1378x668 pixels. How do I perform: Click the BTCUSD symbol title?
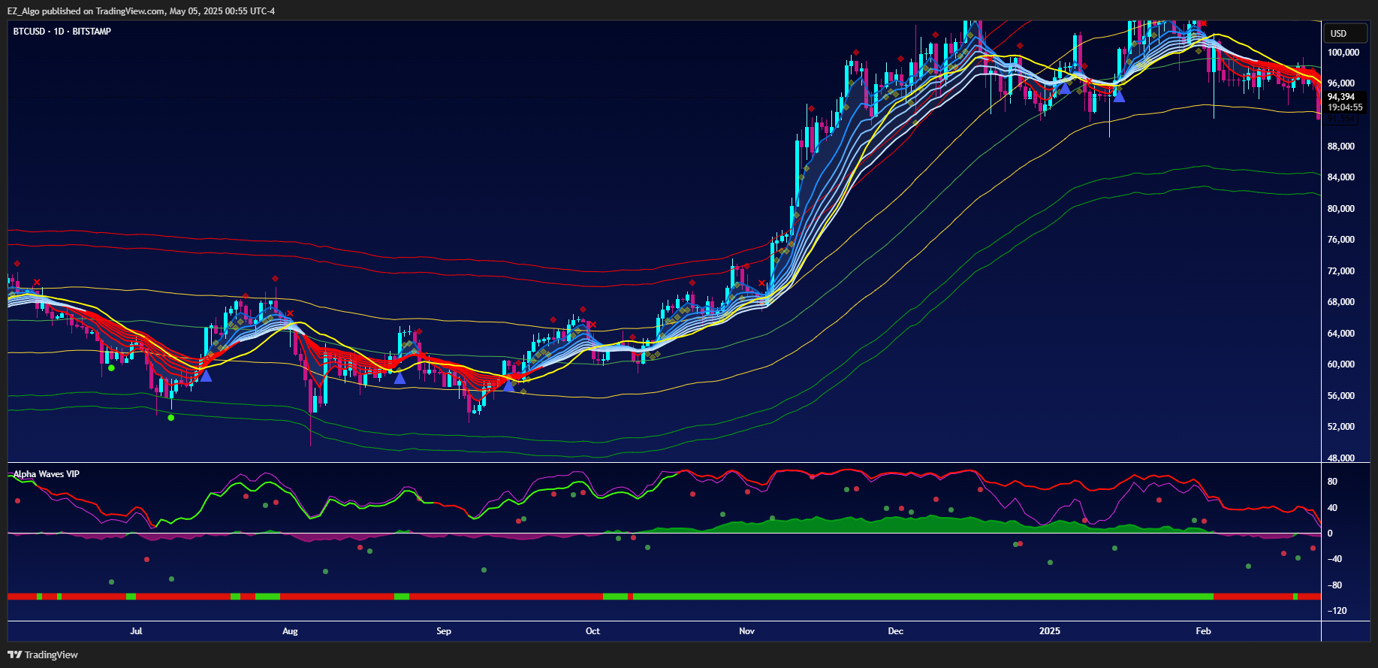(62, 32)
